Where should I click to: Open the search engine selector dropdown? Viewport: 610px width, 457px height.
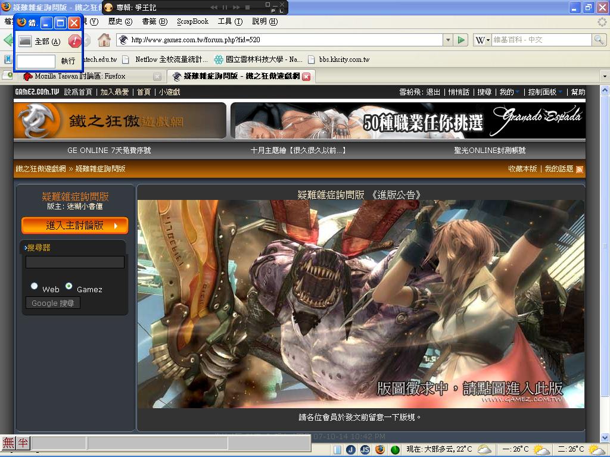483,40
